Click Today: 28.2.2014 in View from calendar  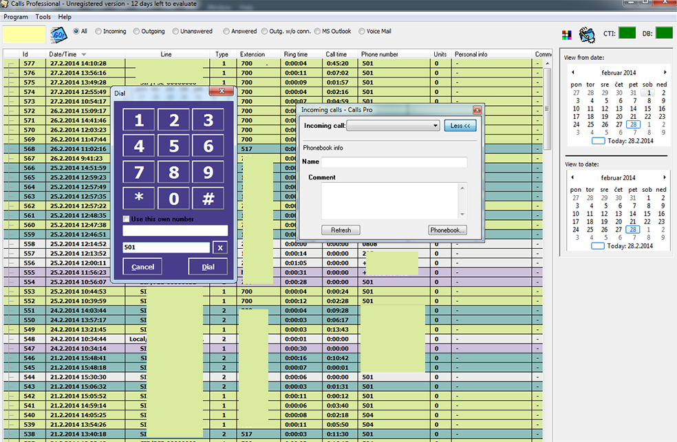[630, 141]
